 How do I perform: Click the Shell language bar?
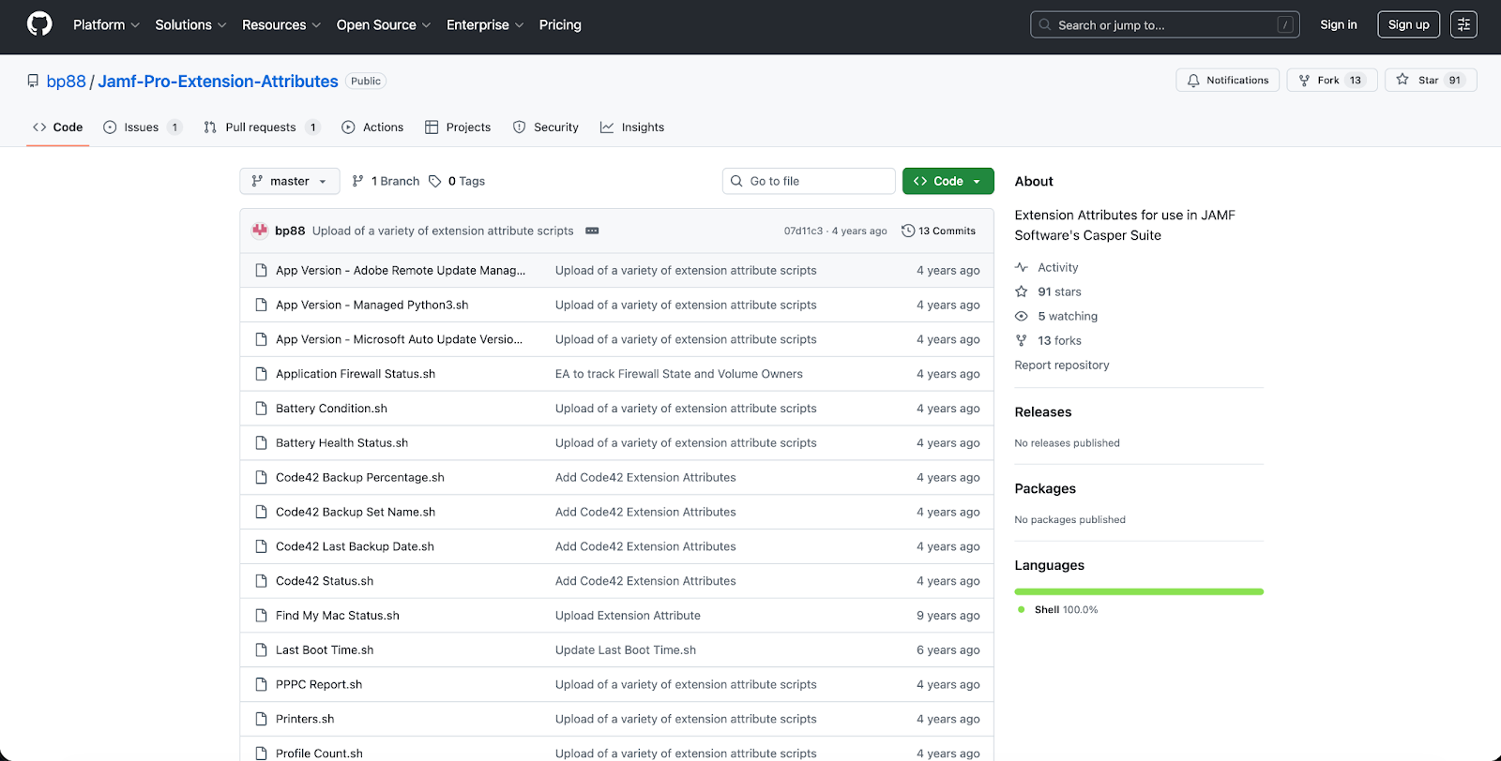1138,591
